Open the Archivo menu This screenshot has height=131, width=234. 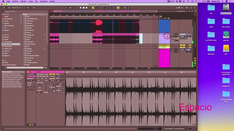tap(15, 1)
